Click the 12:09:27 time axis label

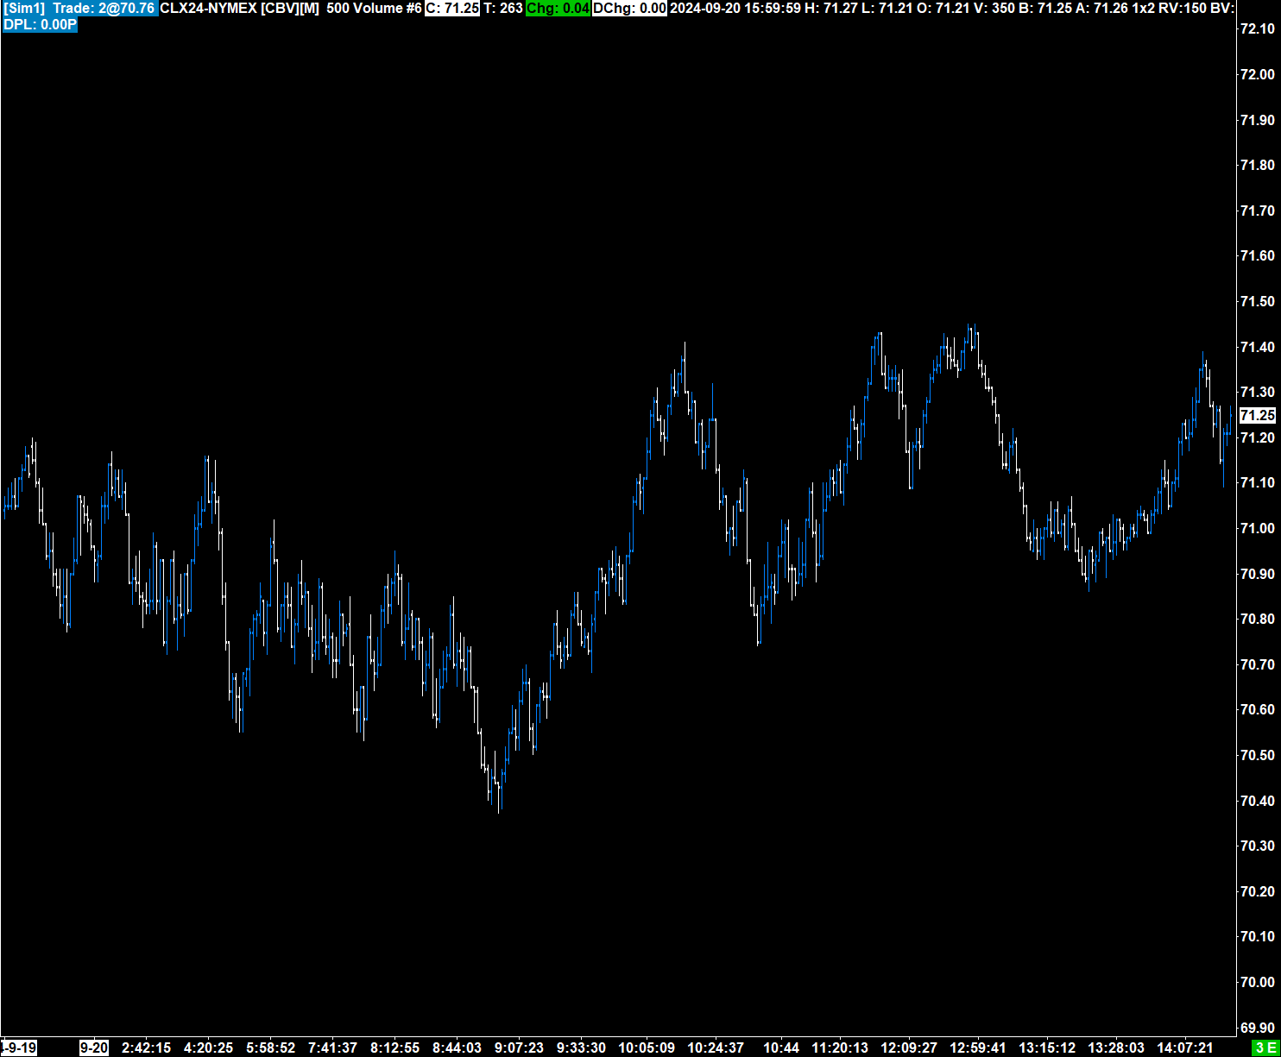(909, 1048)
